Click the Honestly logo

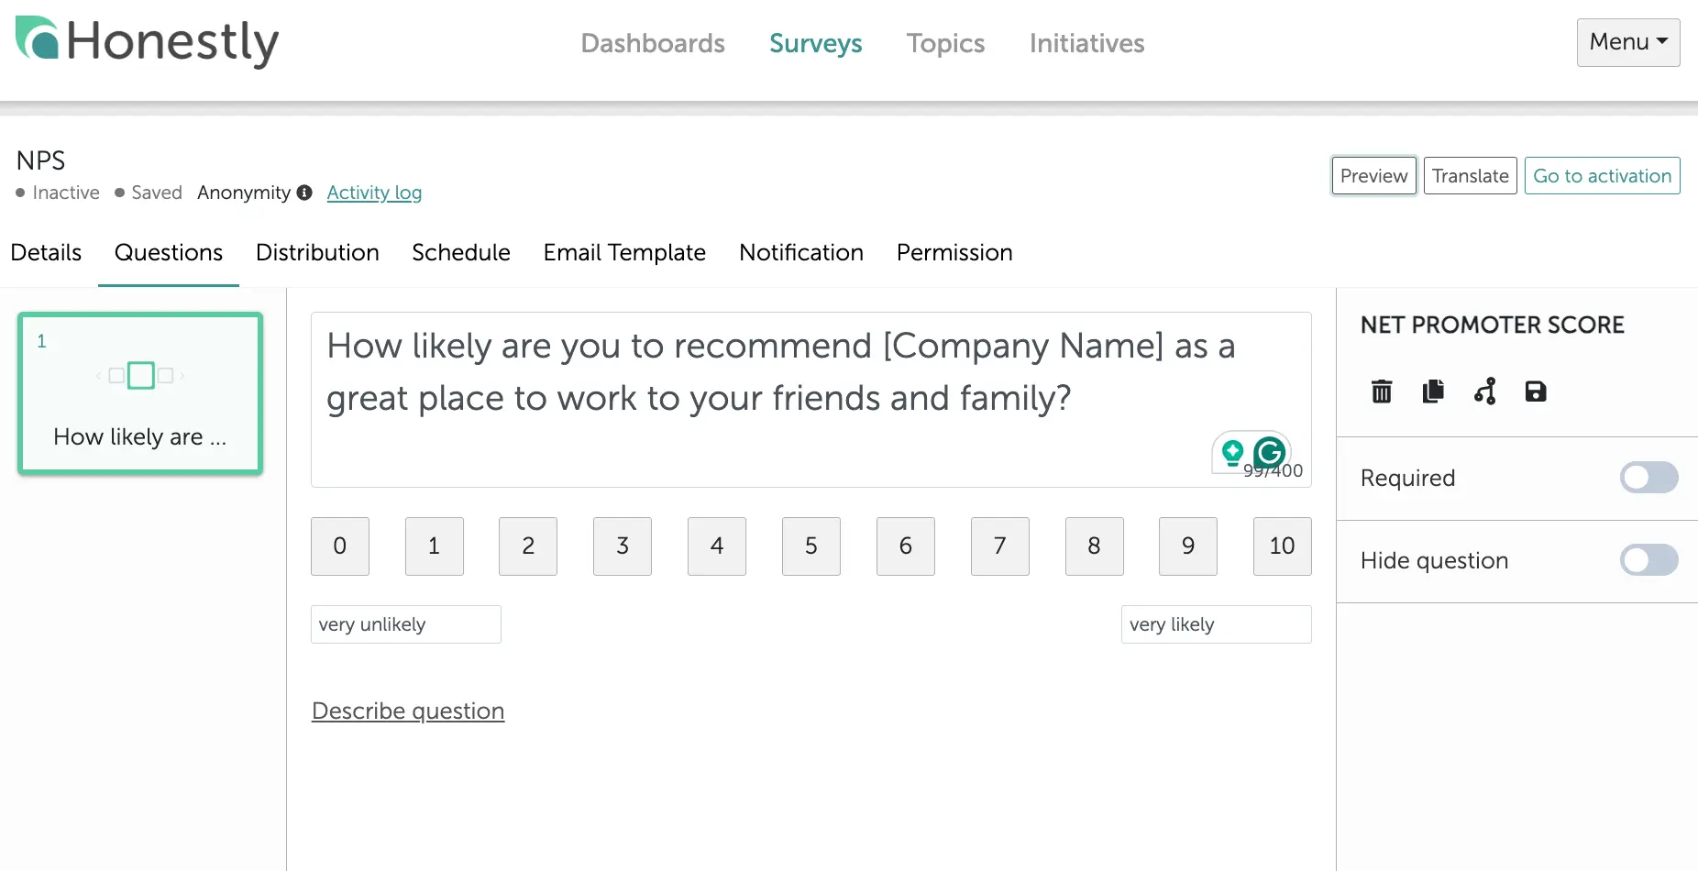[147, 41]
